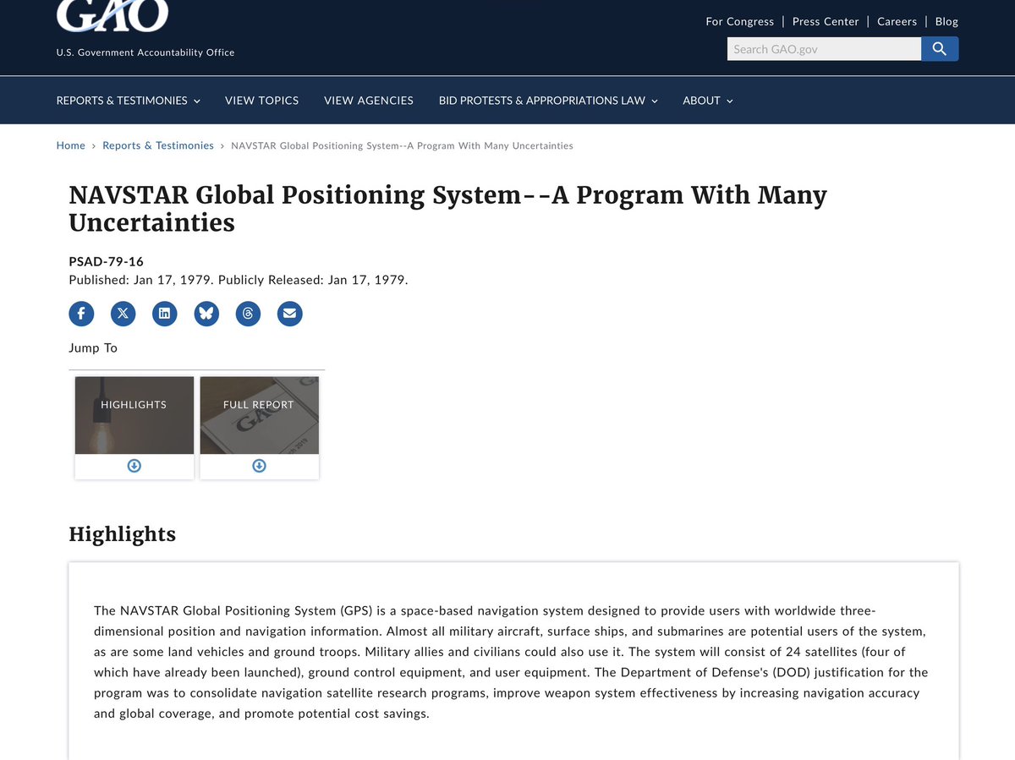
Task: Open View Topics in navigation
Action: pos(261,101)
